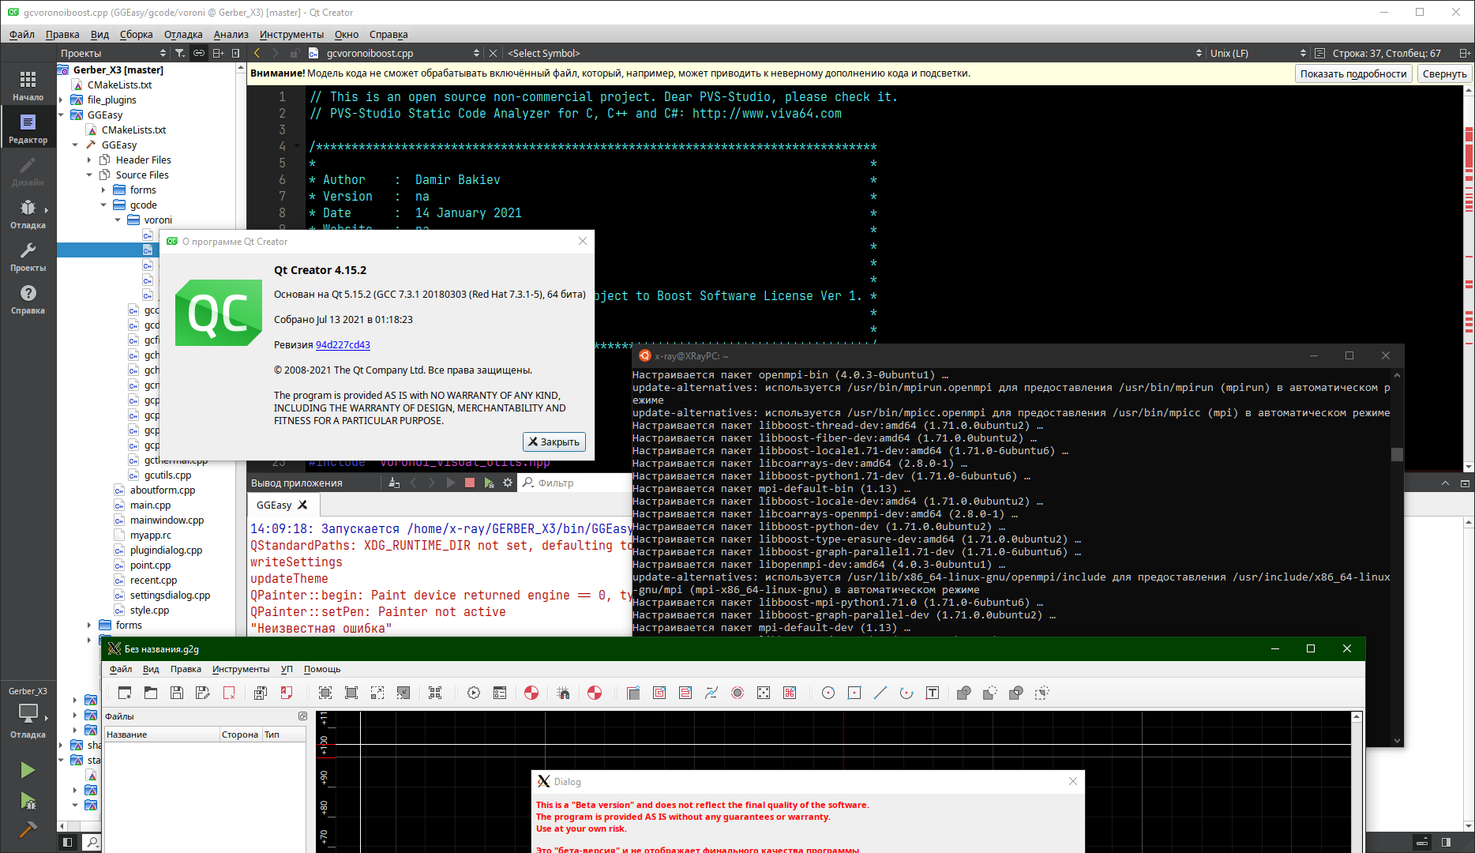Open Помощь menu in GGEasy window
The width and height of the screenshot is (1475, 853).
[322, 669]
